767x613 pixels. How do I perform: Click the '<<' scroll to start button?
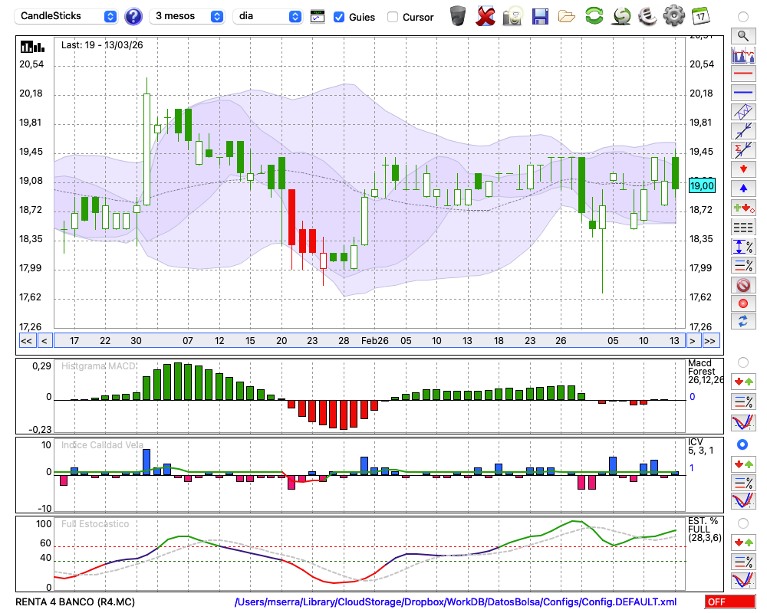(x=26, y=341)
